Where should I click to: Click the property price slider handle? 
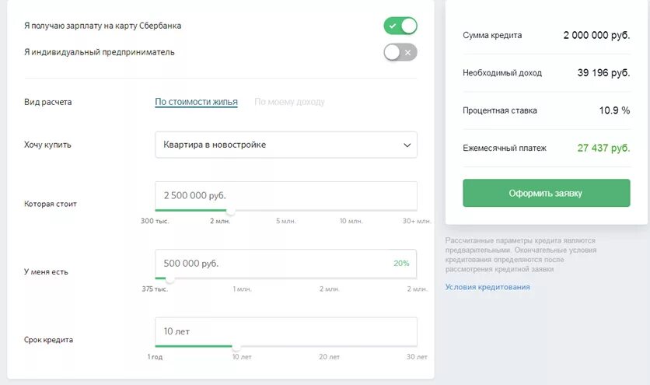point(231,211)
